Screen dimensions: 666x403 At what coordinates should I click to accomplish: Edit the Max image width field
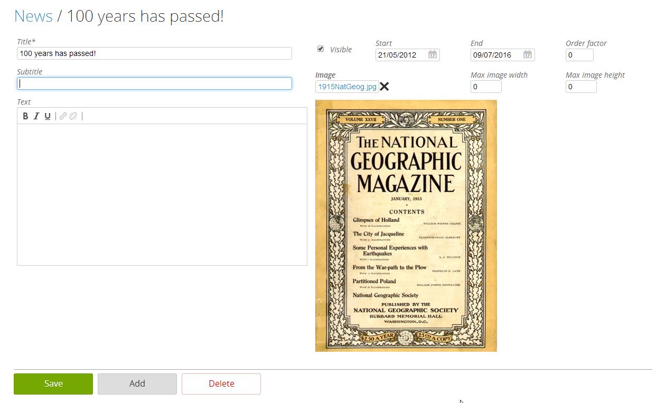click(486, 87)
